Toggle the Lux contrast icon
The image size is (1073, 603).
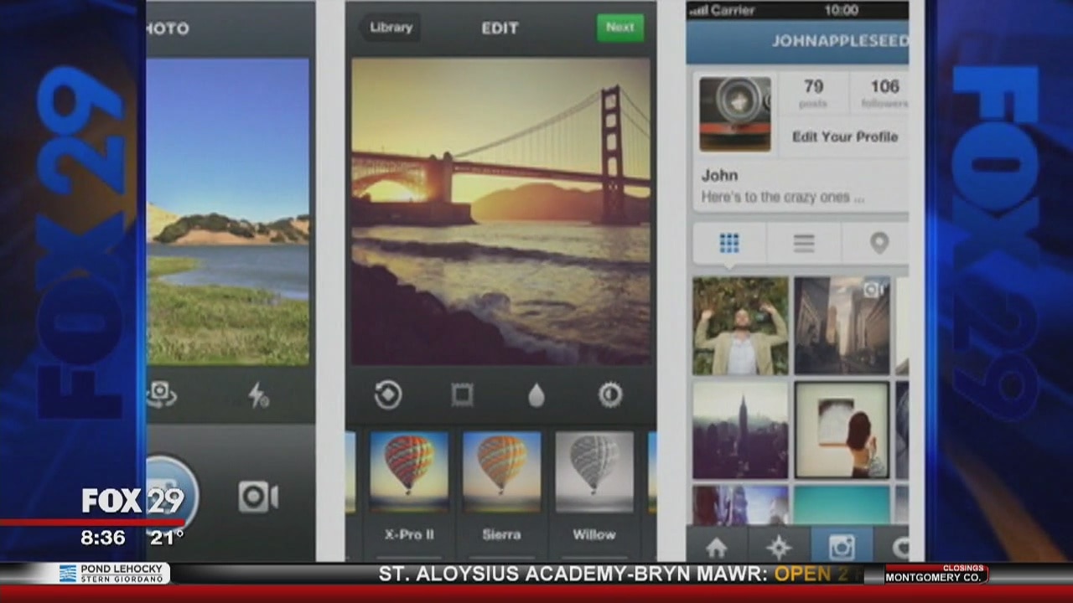pyautogui.click(x=610, y=394)
